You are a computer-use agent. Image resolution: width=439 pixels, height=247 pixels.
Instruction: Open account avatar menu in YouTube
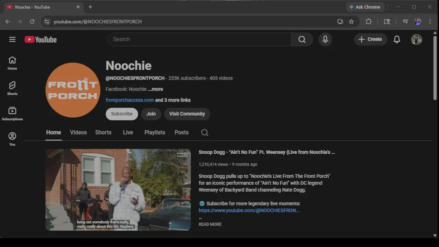(x=417, y=39)
